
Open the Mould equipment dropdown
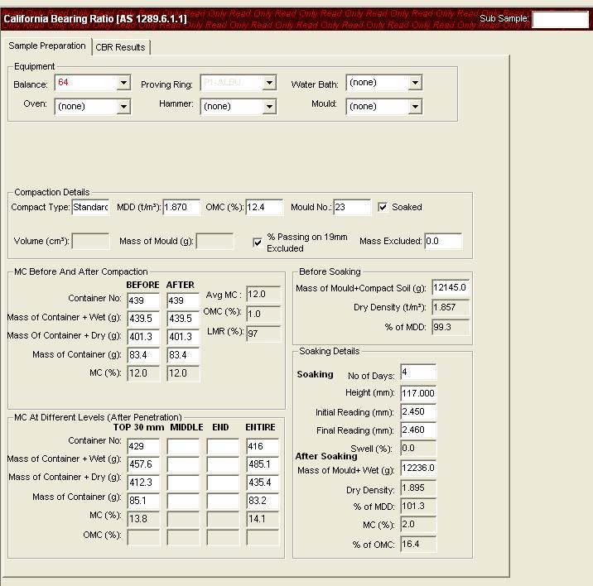click(x=415, y=106)
